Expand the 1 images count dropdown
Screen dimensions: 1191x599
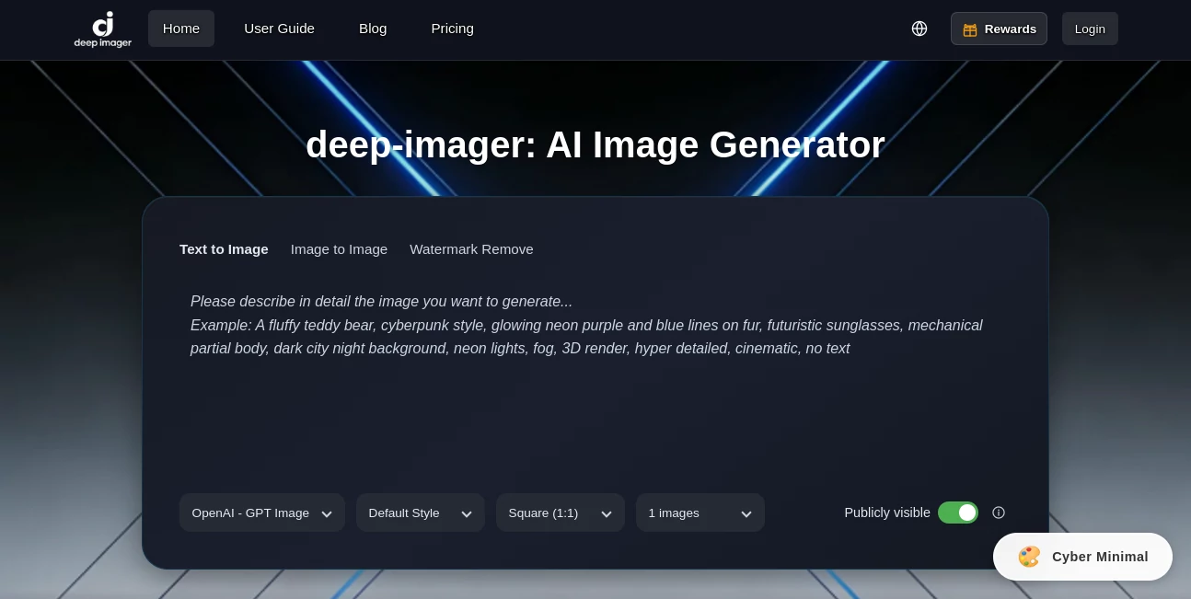click(700, 513)
